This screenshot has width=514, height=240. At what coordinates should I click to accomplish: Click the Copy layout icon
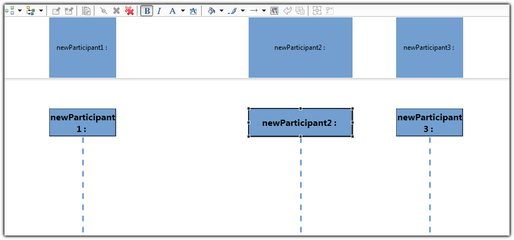pos(86,11)
